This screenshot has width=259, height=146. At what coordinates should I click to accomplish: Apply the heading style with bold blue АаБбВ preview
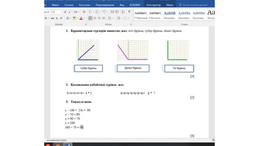click(170, 15)
